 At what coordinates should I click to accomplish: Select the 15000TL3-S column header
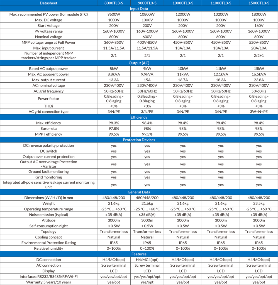pos(259,3)
